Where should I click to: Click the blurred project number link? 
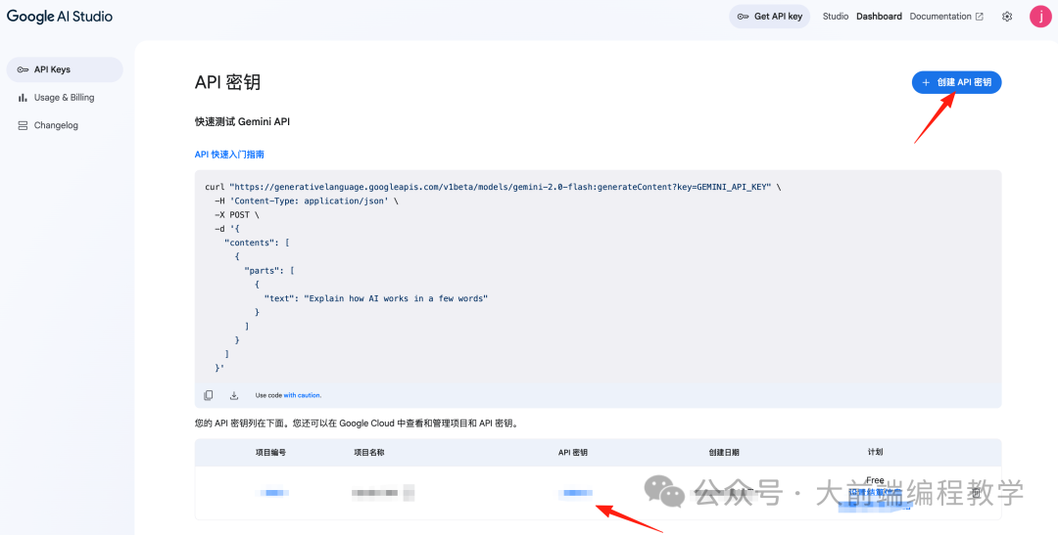[x=273, y=493]
